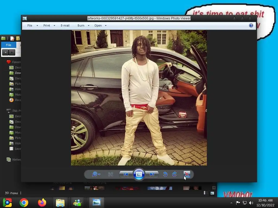Select Favorites in Explorer sidebar
This screenshot has height=208, width=278.
[14, 62]
